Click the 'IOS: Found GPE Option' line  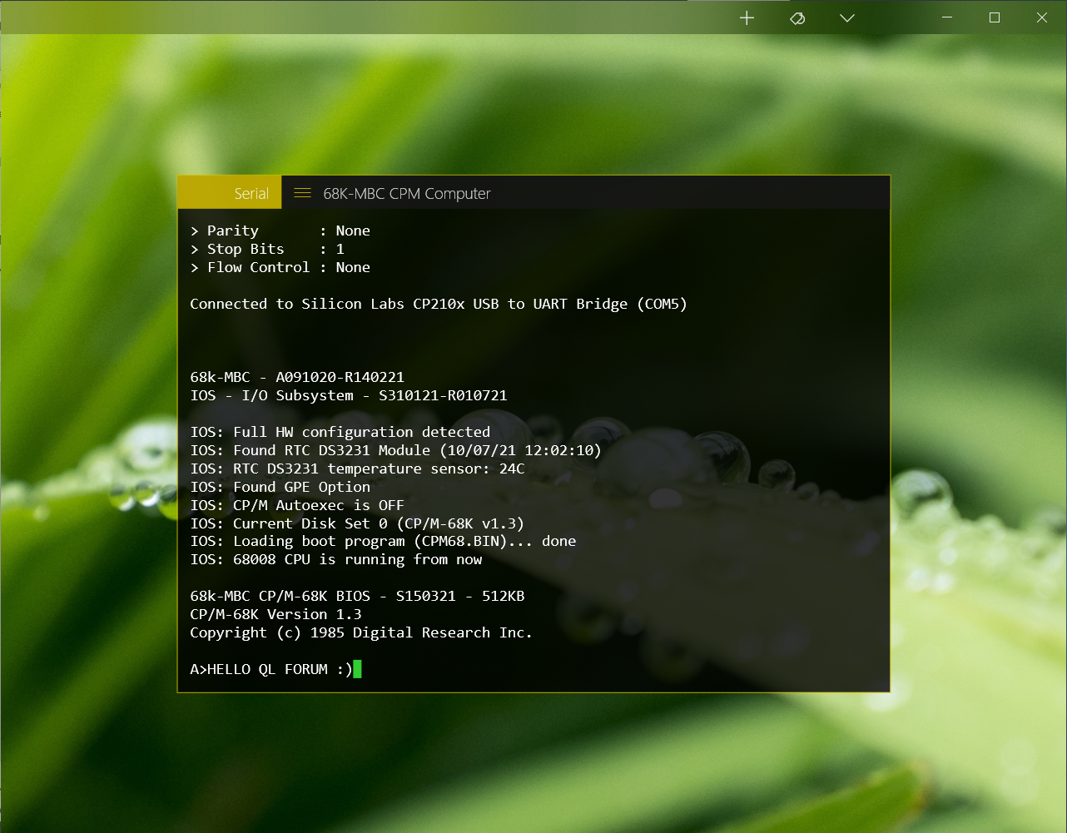pos(280,487)
